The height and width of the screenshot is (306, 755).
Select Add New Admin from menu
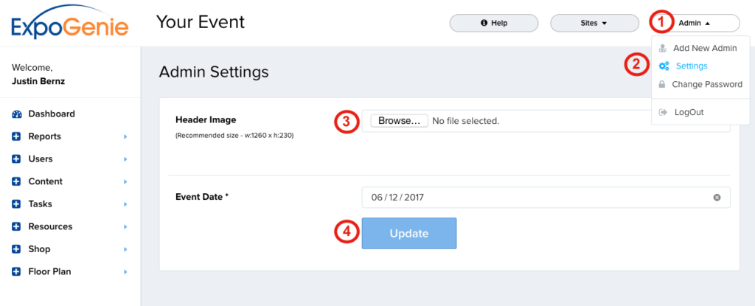point(704,48)
